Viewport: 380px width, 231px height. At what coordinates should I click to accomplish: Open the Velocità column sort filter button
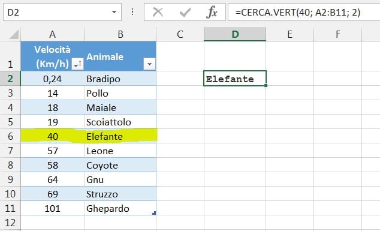tap(77, 64)
